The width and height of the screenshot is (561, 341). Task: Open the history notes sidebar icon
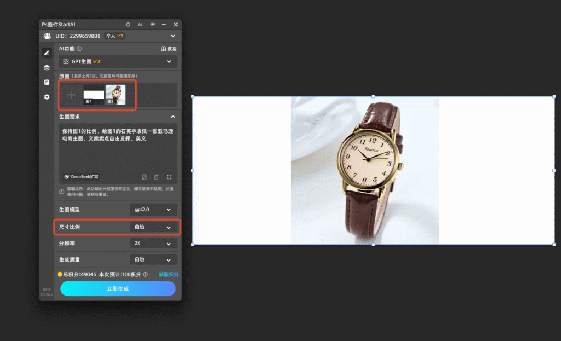(47, 82)
